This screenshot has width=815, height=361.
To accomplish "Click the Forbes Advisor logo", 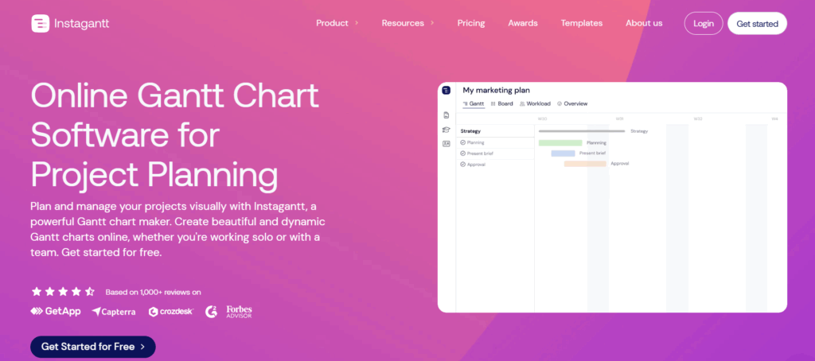I will pos(239,311).
